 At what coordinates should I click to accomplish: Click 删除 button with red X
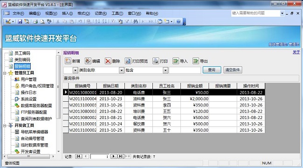point(112,61)
